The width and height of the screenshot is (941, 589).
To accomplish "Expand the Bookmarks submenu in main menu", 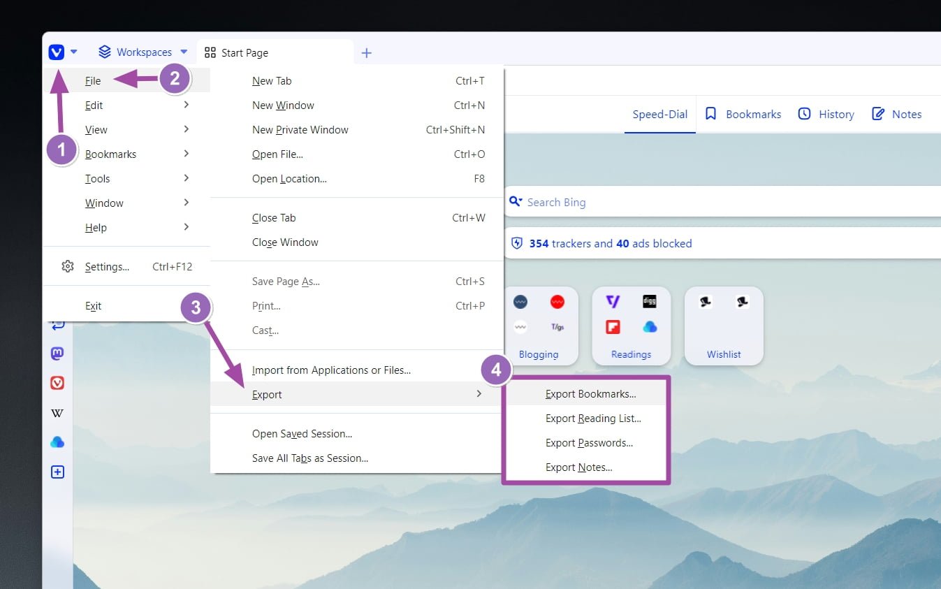I will tap(126, 154).
